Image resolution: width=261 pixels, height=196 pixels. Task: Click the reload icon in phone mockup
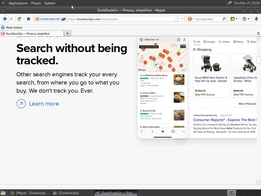click(178, 40)
